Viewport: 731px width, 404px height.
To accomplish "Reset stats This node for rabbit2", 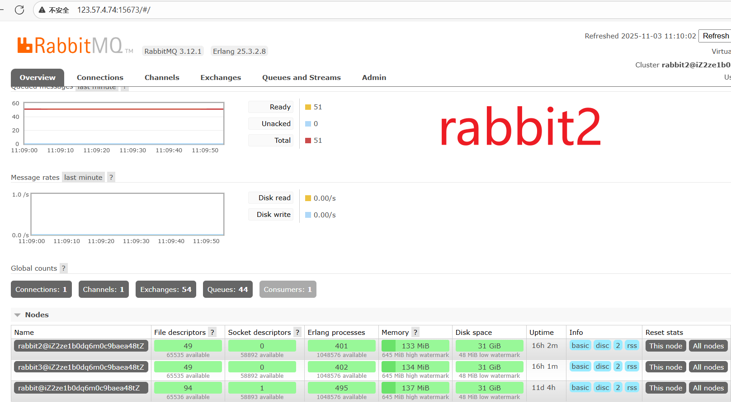I will (x=665, y=346).
